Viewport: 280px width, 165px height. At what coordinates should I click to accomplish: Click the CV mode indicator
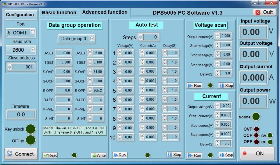(x=270, y=136)
